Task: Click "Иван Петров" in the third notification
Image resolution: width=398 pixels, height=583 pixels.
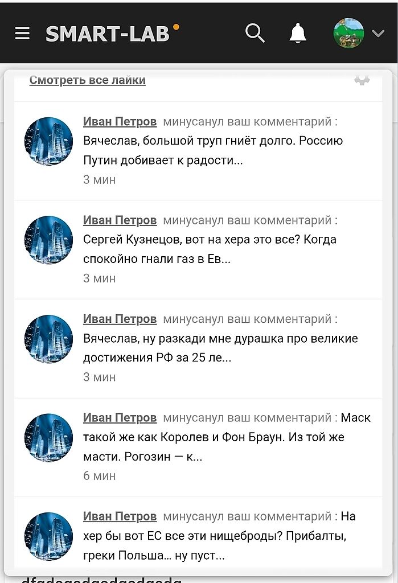Action: point(120,319)
